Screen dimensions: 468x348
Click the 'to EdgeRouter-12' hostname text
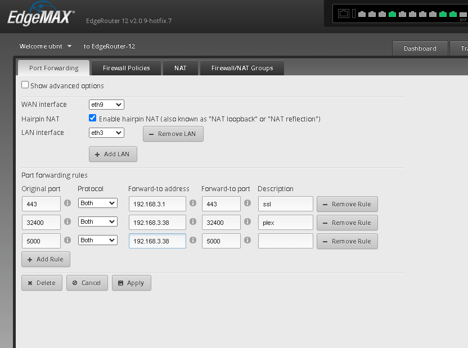click(109, 46)
